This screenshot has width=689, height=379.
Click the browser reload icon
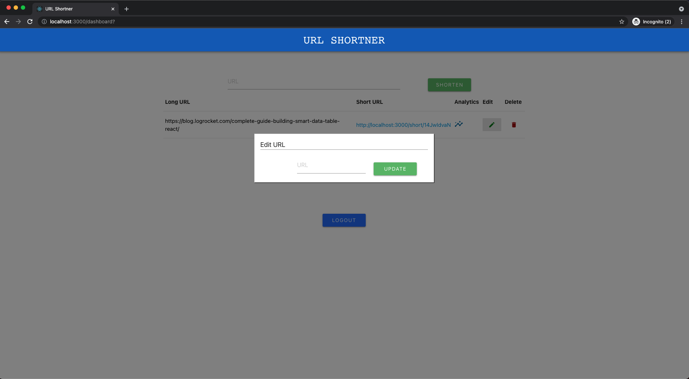pyautogui.click(x=30, y=22)
